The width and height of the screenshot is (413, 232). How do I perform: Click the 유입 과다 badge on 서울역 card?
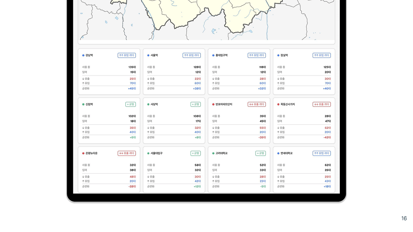pos(192,55)
